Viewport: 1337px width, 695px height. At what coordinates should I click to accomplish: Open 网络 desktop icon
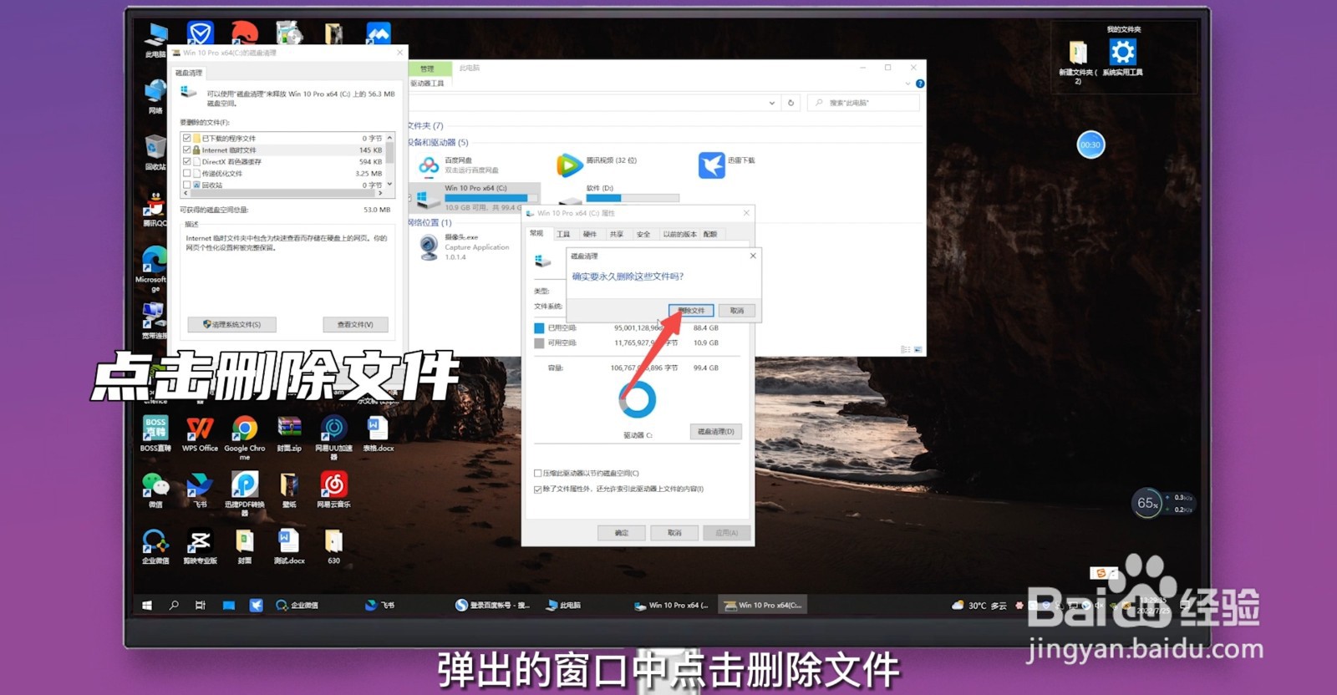click(155, 97)
